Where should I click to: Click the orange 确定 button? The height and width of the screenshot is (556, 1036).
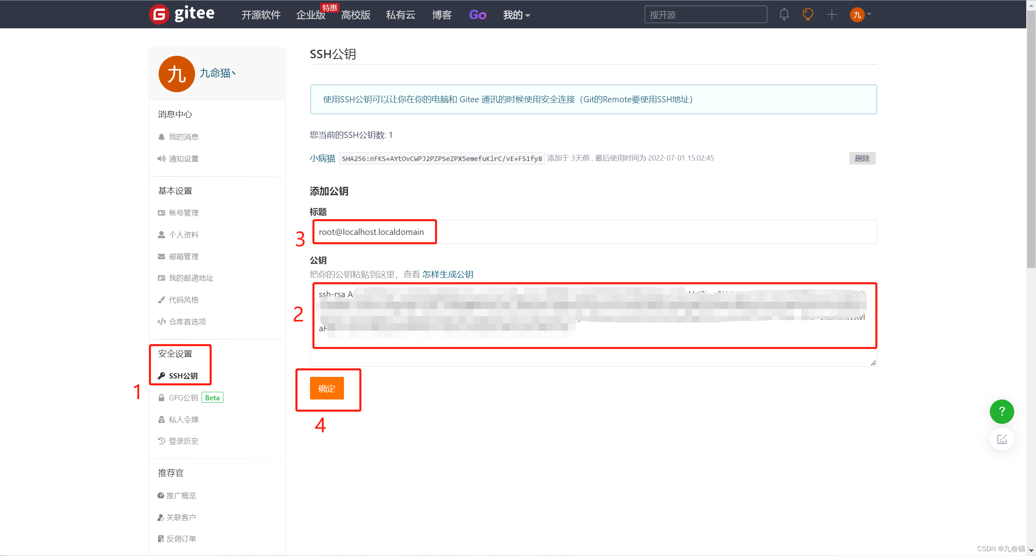(x=327, y=388)
